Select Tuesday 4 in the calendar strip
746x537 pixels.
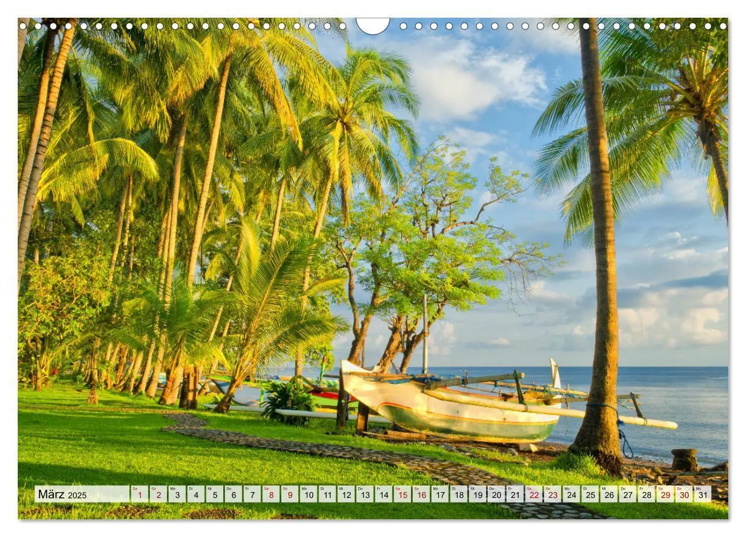pyautogui.click(x=196, y=494)
